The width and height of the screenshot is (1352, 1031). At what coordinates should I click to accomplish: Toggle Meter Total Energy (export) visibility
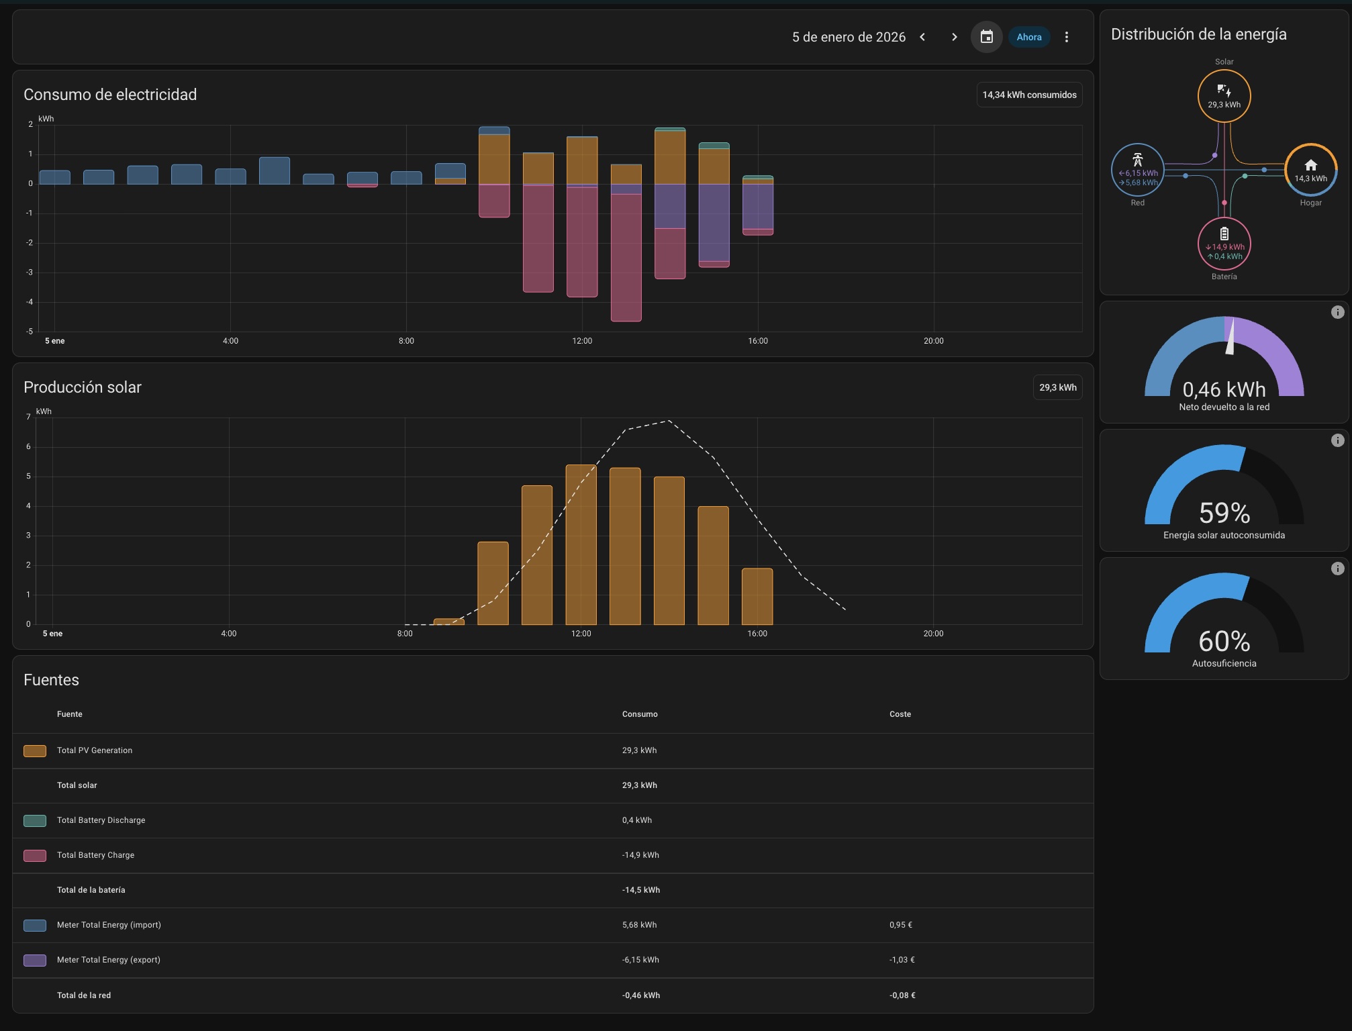pyautogui.click(x=34, y=960)
